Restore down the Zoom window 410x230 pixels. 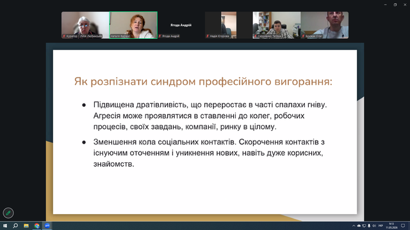395,4
